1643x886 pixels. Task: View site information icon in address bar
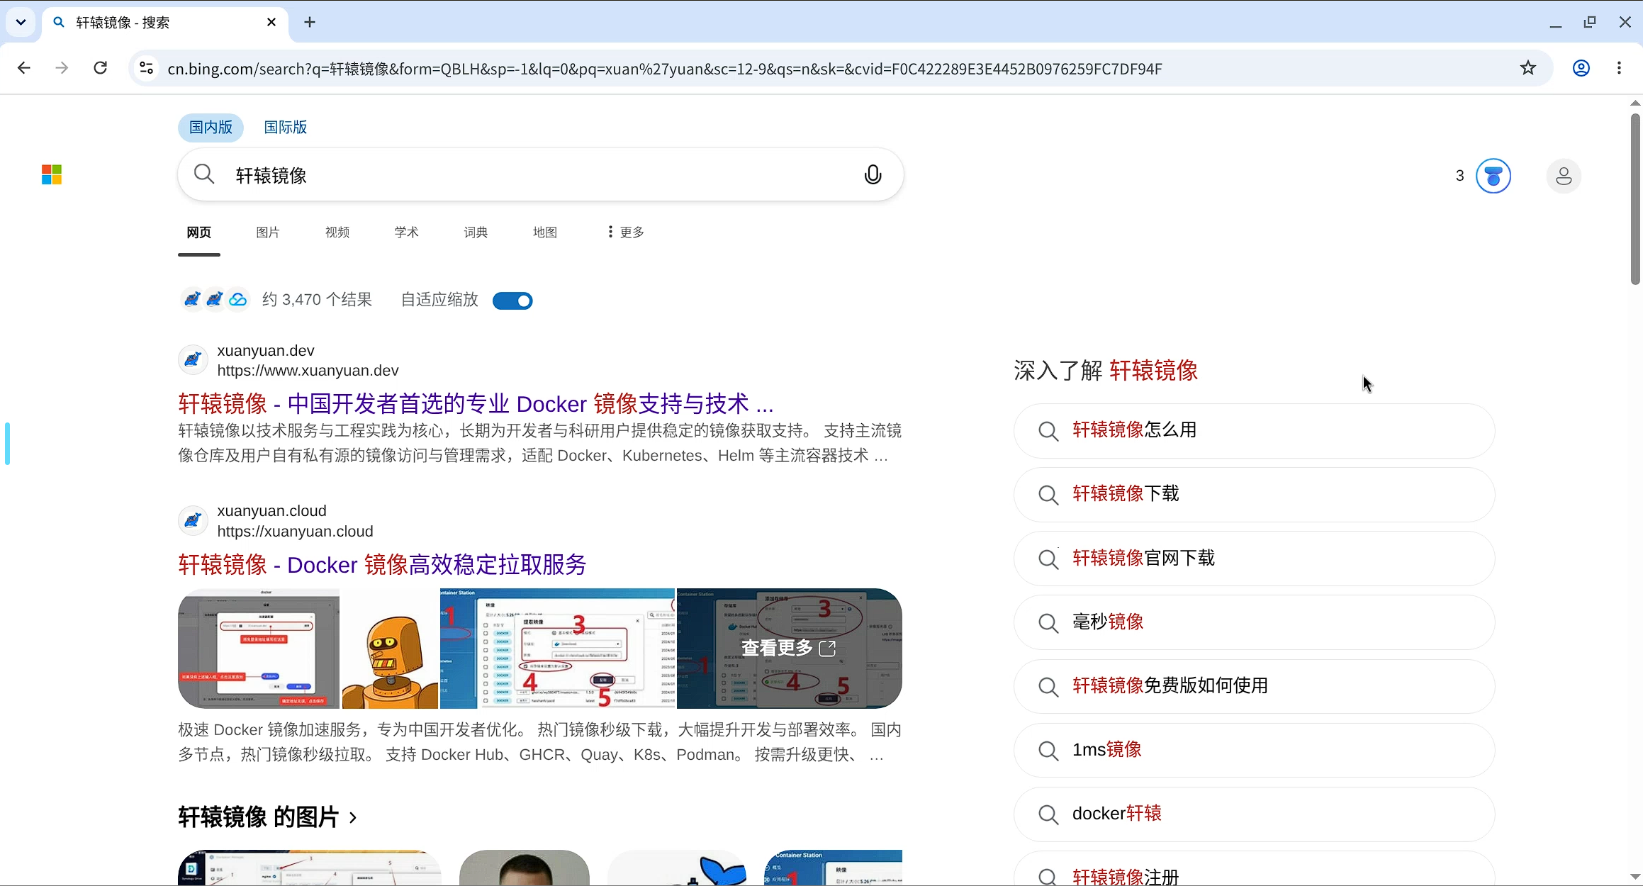pyautogui.click(x=146, y=68)
